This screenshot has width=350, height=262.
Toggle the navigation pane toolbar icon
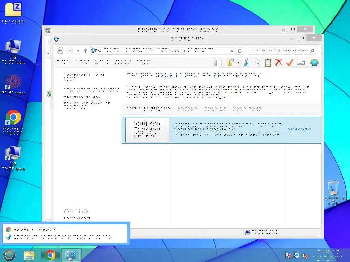tap(217, 63)
